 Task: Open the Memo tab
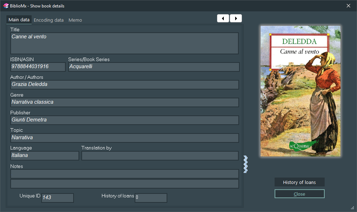click(75, 20)
